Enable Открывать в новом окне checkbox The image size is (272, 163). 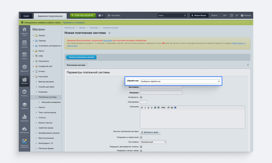tap(141, 137)
